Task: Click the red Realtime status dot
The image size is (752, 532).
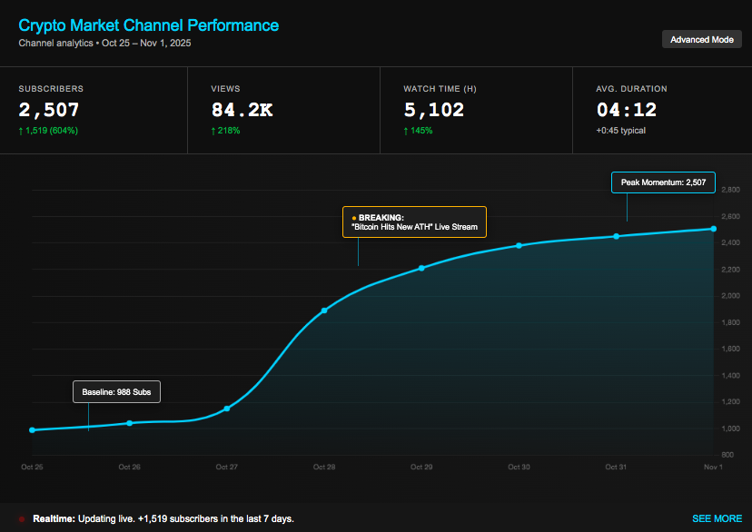Action: [x=22, y=519]
